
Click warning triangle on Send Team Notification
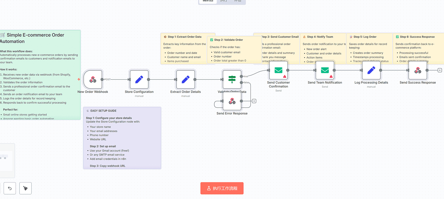coord(331,77)
